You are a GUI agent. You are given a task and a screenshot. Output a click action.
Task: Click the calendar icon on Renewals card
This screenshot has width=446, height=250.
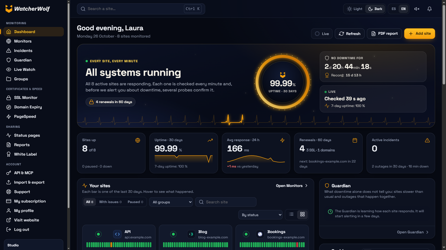point(354,140)
